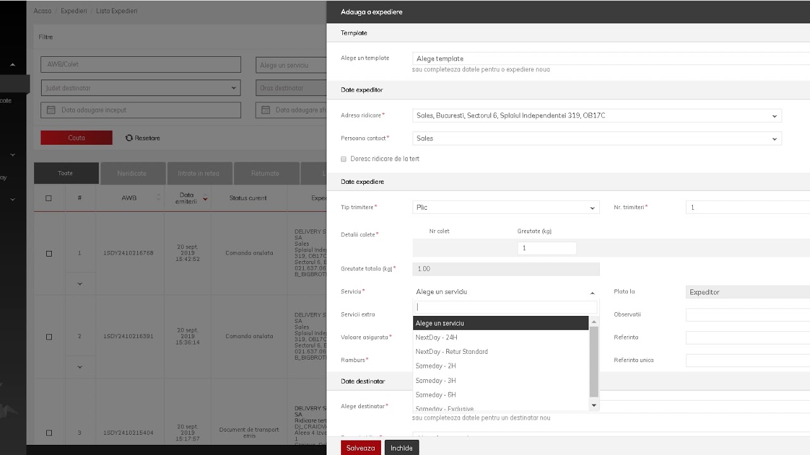Click service dropdown scrollbar thumb
The height and width of the screenshot is (455, 810).
(x=594, y=361)
